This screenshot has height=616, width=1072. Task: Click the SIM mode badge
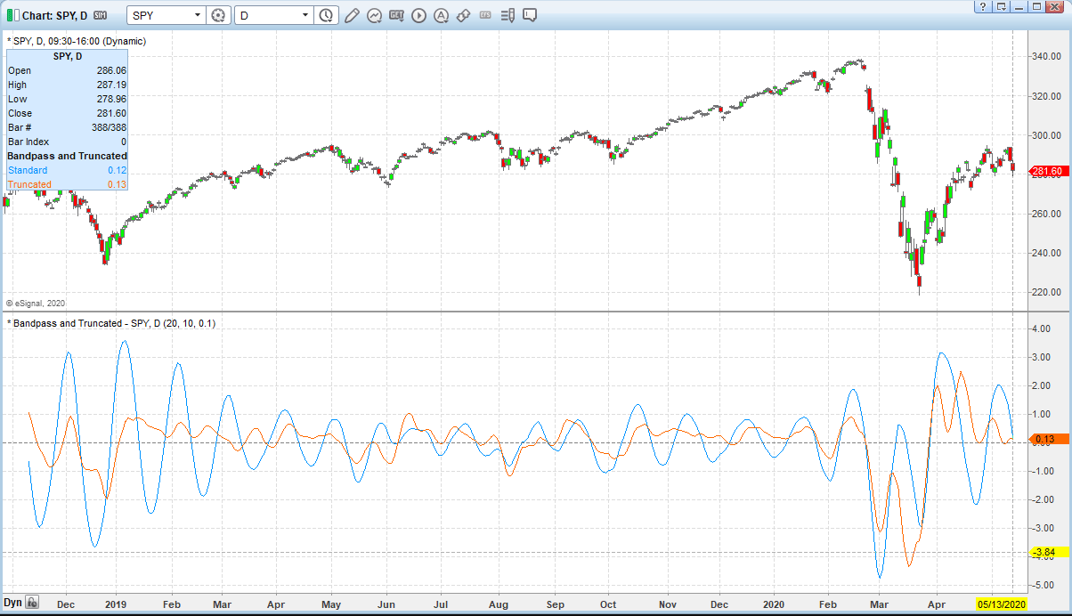(100, 16)
